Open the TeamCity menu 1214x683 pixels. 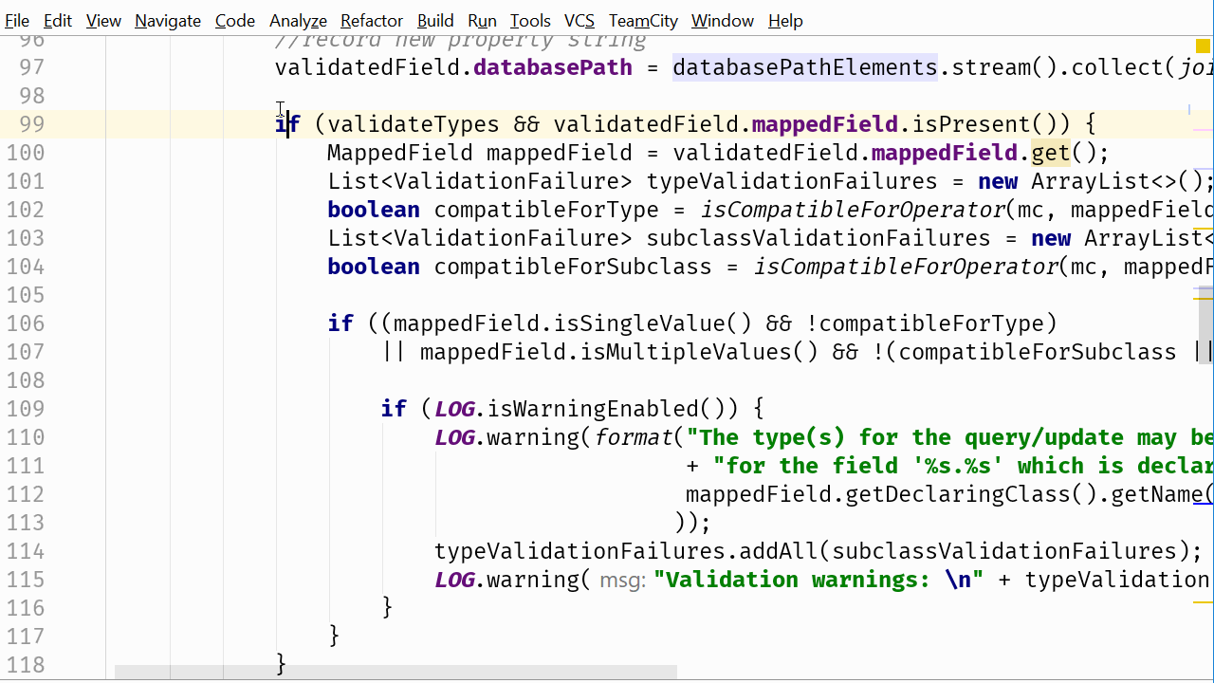tap(642, 21)
